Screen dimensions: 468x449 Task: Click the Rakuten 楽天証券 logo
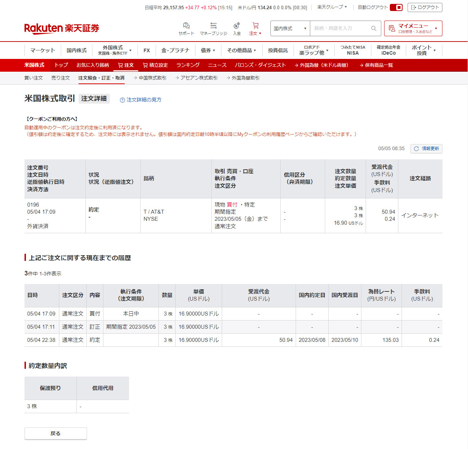click(61, 28)
